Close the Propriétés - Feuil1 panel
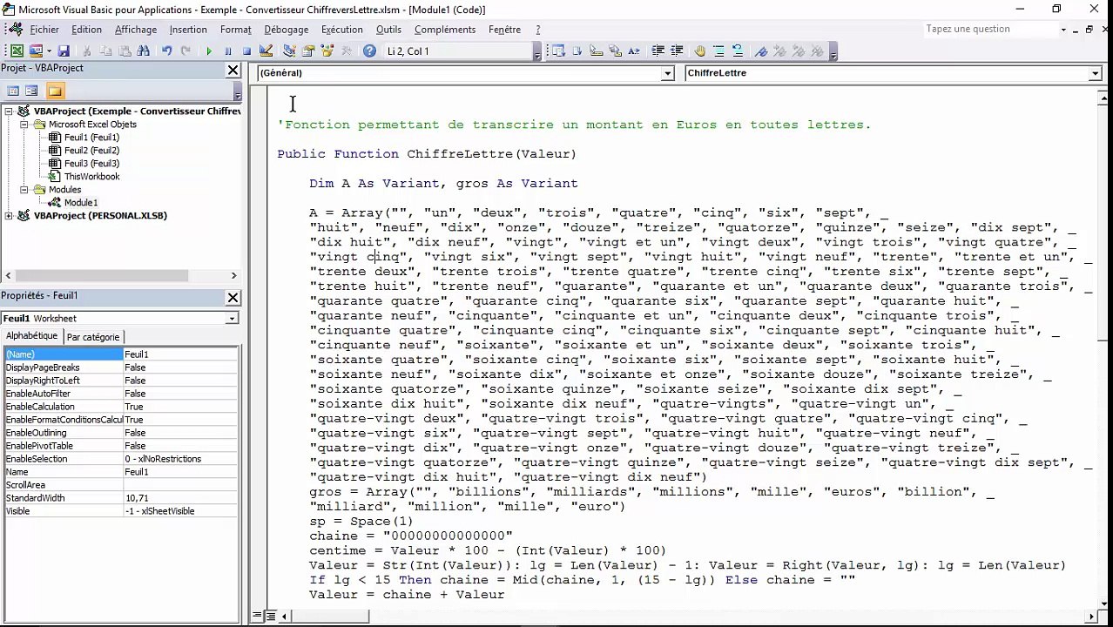Image resolution: width=1113 pixels, height=627 pixels. [233, 297]
